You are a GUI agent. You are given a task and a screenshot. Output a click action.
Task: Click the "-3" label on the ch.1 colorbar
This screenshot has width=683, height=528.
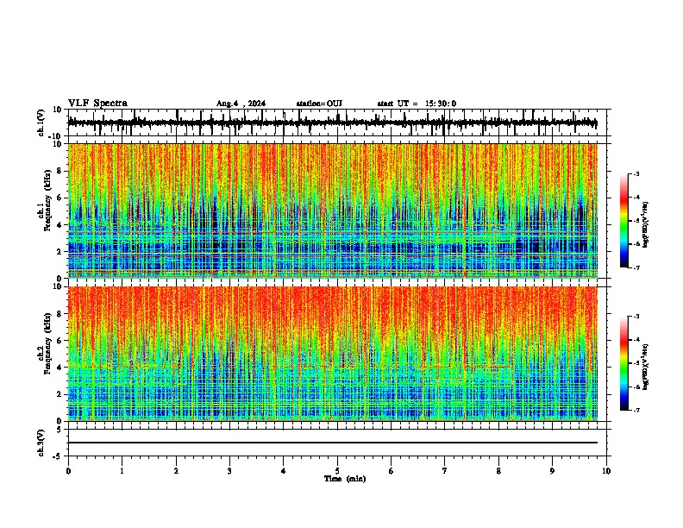636,173
